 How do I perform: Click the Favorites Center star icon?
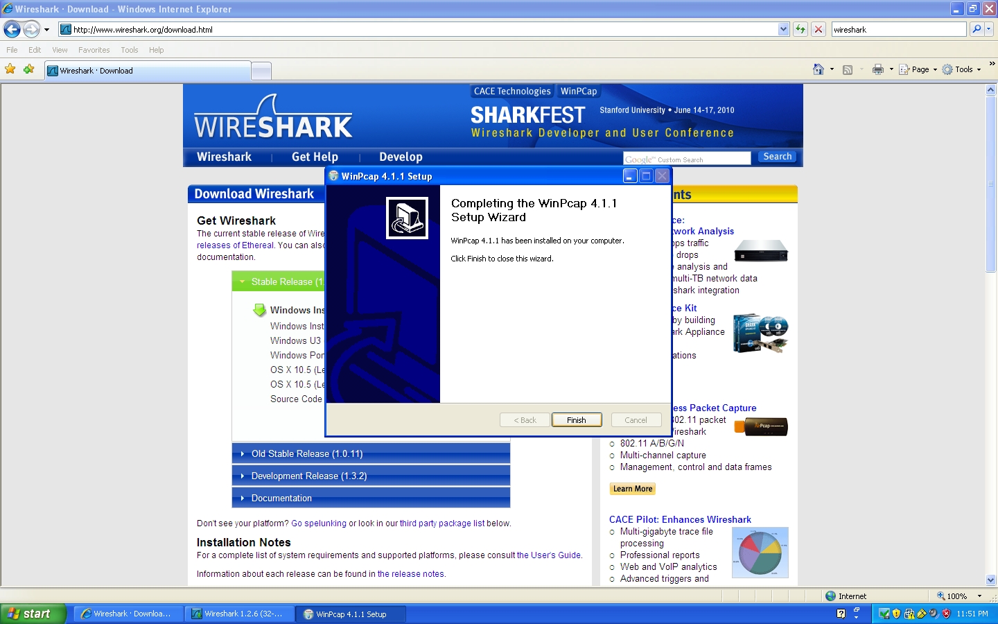click(10, 69)
